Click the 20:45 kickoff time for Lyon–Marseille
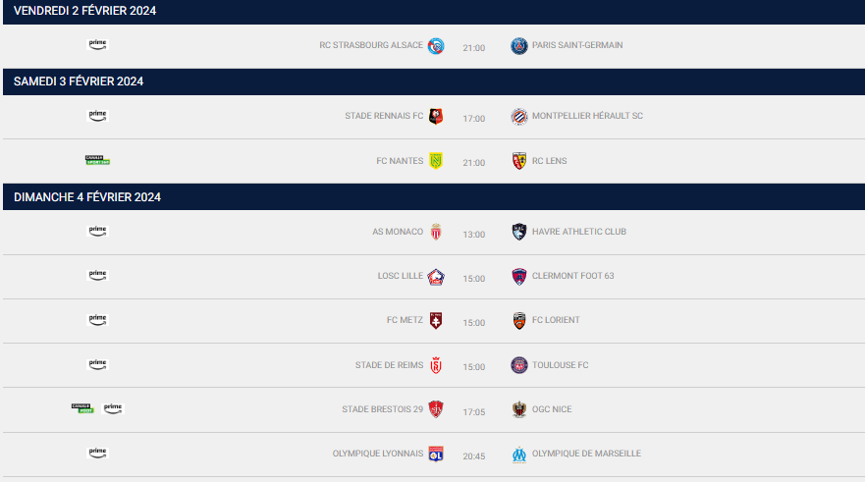The image size is (865, 482). click(x=474, y=455)
